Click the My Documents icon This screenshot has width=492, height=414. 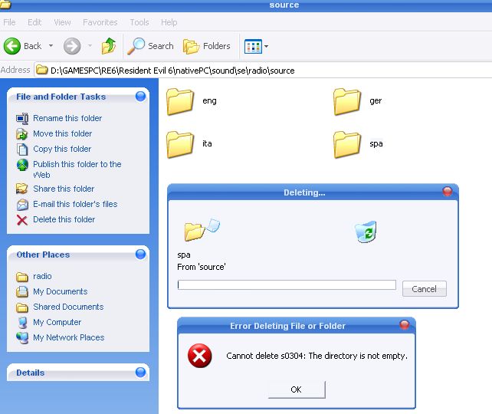point(22,291)
